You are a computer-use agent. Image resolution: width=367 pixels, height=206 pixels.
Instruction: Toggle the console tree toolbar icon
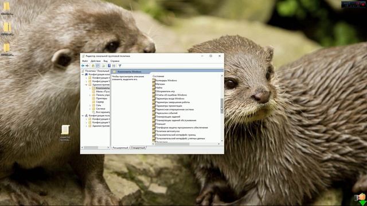pyautogui.click(x=98, y=66)
